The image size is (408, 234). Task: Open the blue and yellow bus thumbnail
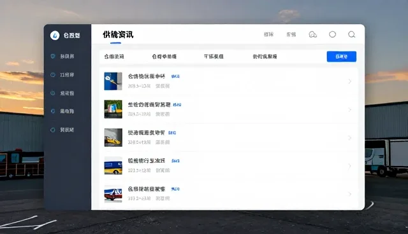(113, 165)
